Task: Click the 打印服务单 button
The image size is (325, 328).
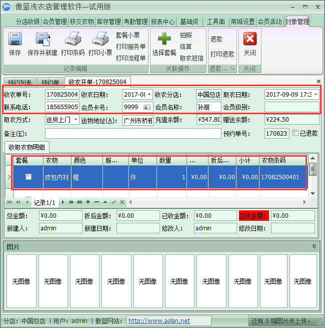Action: pos(130,47)
